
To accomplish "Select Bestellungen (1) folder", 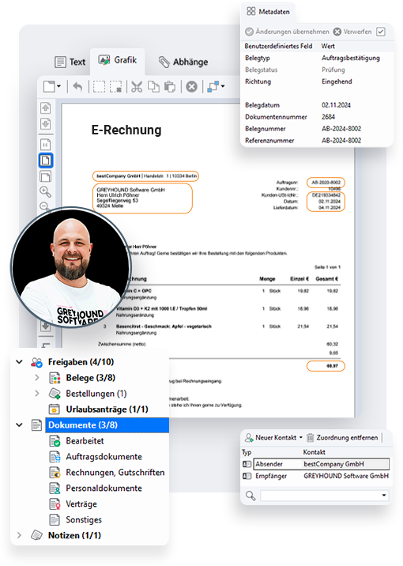I will pos(96,393).
